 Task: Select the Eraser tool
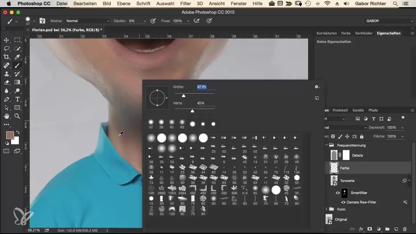click(6, 82)
